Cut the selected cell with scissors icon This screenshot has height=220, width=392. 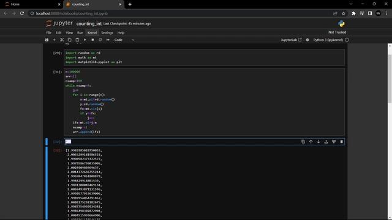[x=62, y=40]
